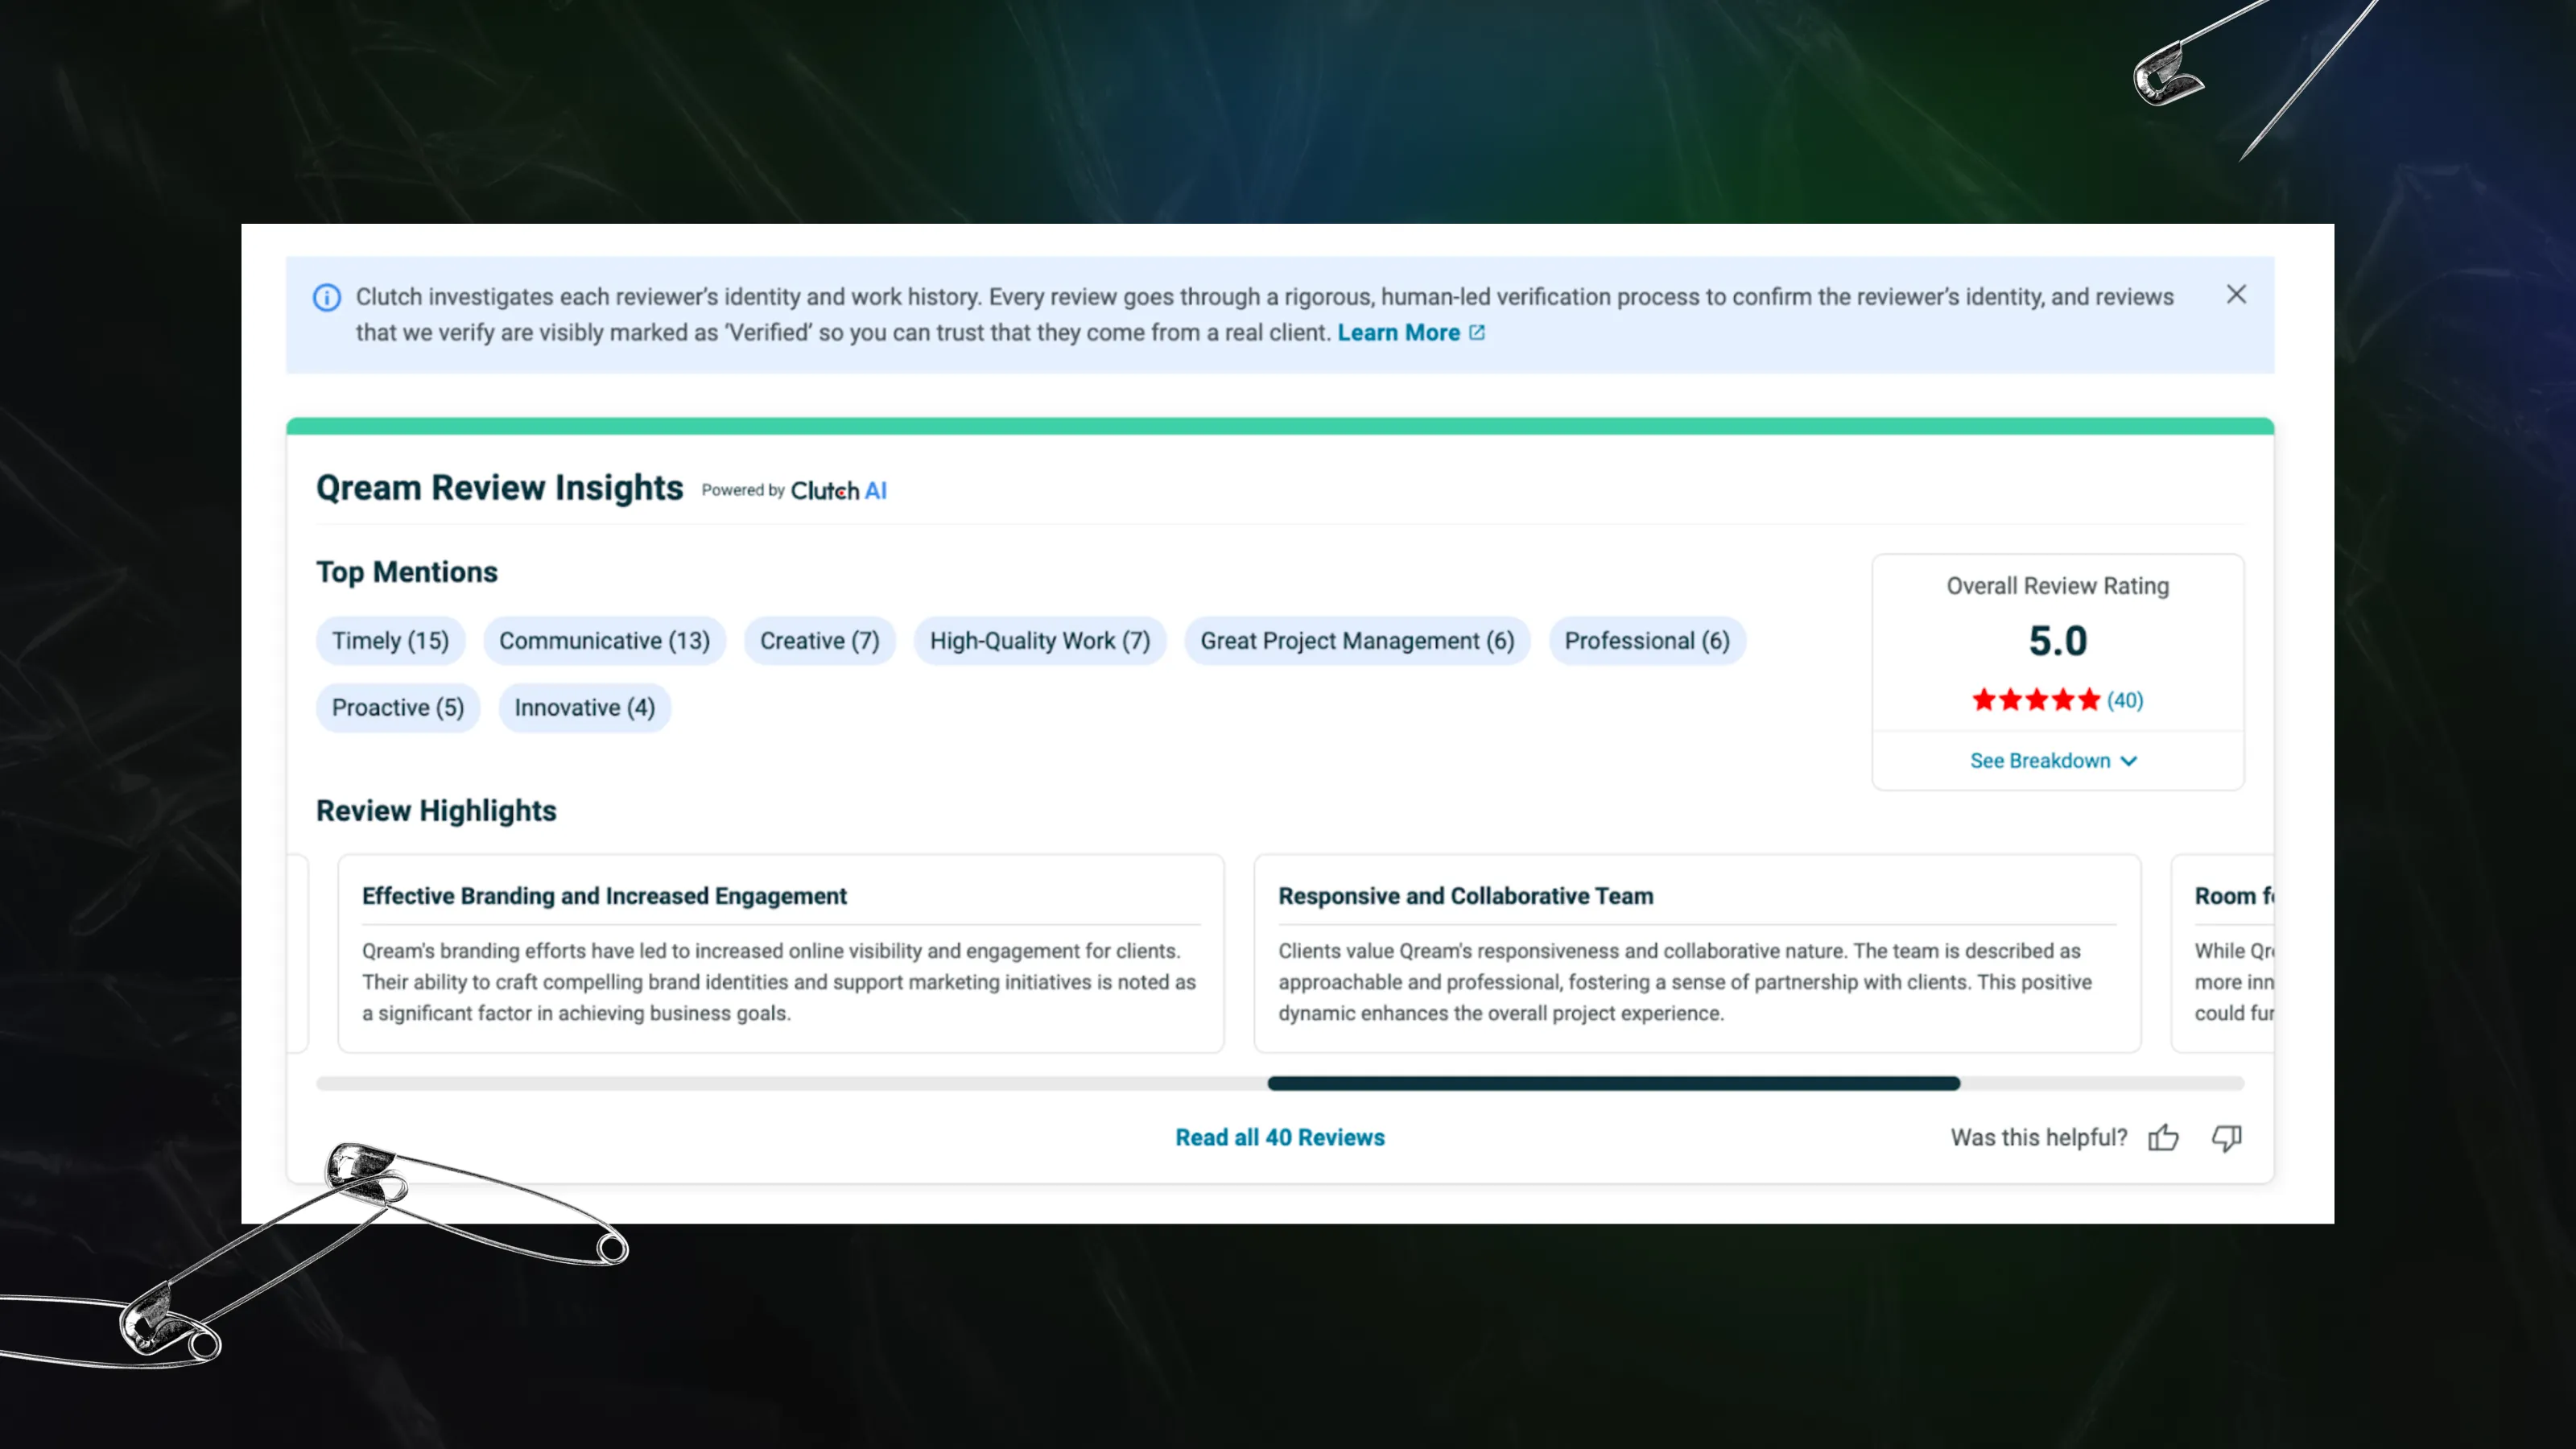Select the High-Quality Work mention chip

[x=1040, y=641]
